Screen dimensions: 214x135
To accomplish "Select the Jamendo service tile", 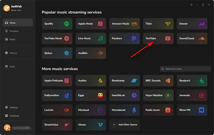I will tap(192, 95).
